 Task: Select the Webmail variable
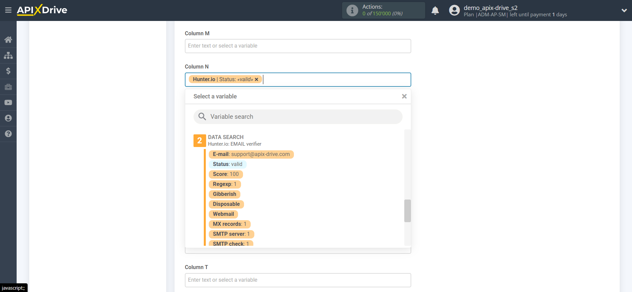coord(223,214)
